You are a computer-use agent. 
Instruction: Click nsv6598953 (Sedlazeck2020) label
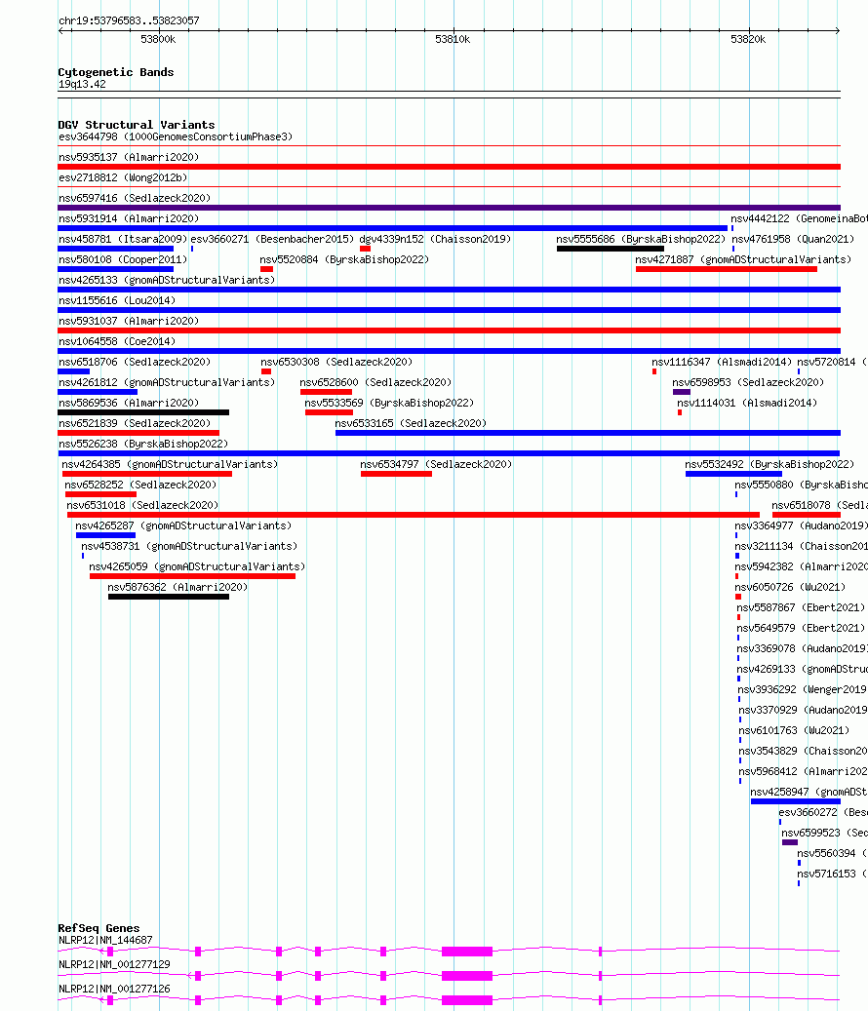[x=748, y=383]
